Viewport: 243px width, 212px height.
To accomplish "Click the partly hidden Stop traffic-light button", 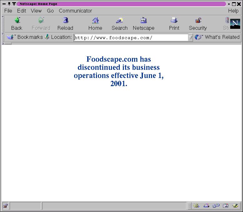I will pyautogui.click(x=226, y=24).
